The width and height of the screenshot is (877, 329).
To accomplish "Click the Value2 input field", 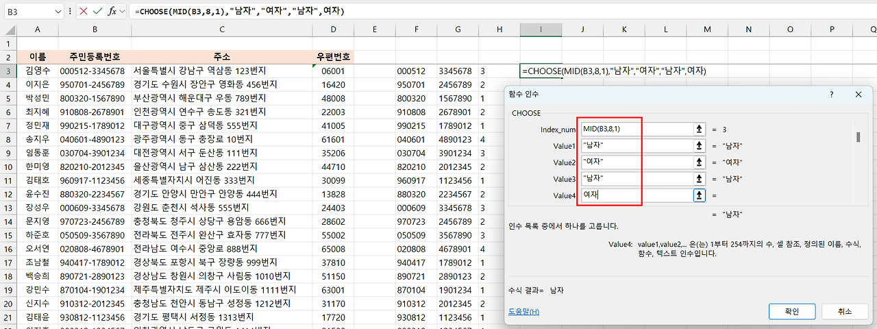I will [637, 162].
